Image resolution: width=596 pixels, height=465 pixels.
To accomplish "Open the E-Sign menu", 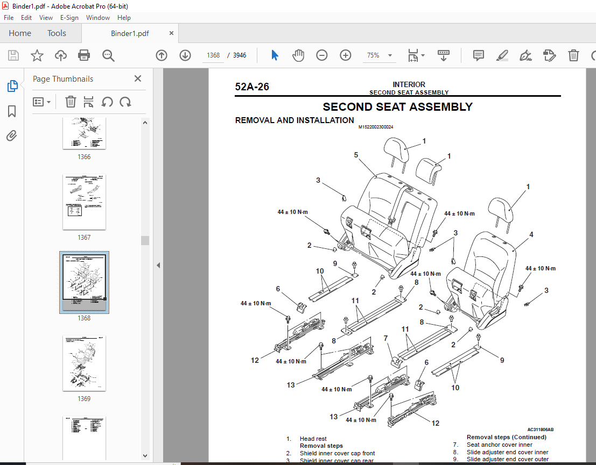I will coord(69,18).
